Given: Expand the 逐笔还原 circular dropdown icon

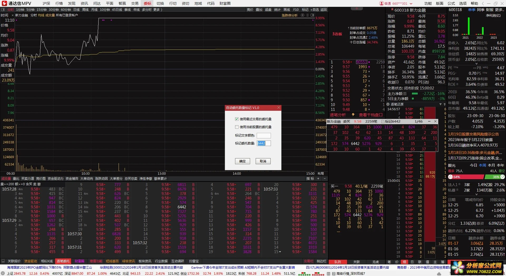Looking at the screenshot, I should (388, 104).
